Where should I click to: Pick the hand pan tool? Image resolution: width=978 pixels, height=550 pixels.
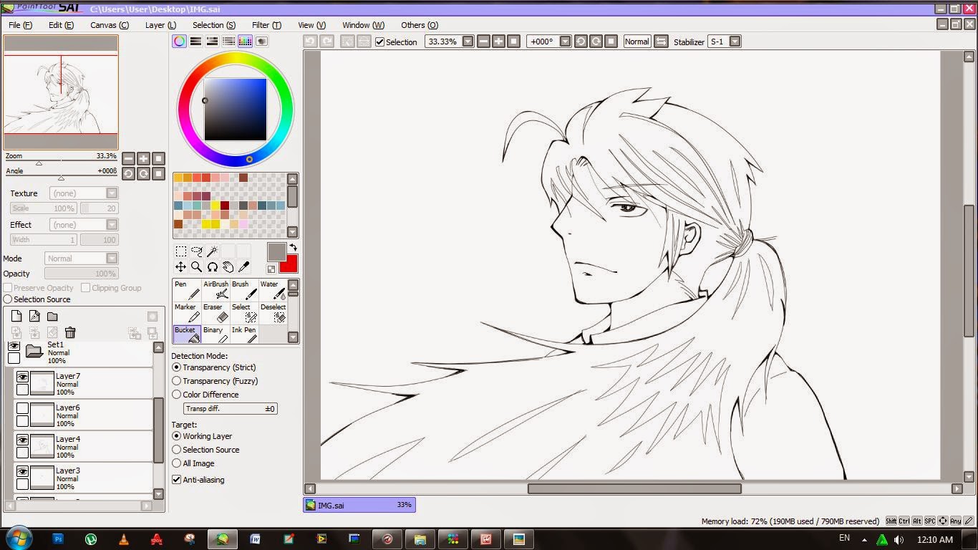[228, 267]
